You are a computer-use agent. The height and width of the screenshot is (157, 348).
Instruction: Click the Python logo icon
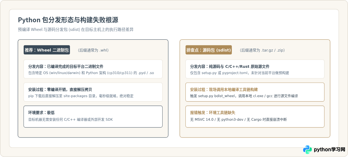307,150
